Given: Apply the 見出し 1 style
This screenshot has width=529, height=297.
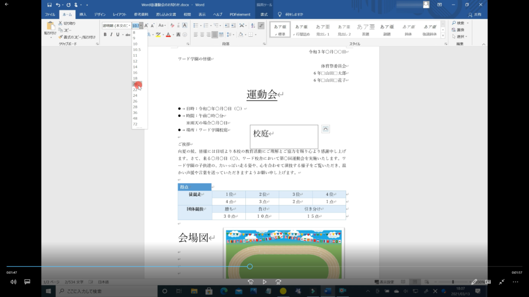Looking at the screenshot, I should [x=323, y=29].
